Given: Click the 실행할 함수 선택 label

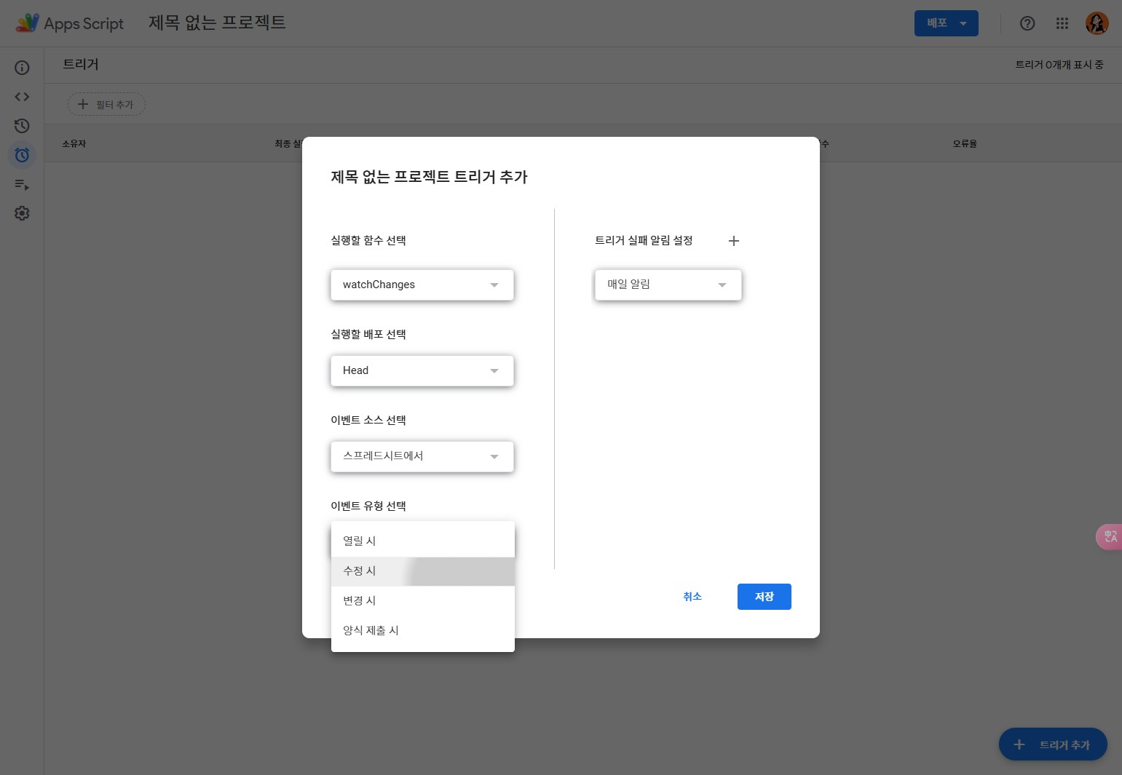Looking at the screenshot, I should pos(368,241).
